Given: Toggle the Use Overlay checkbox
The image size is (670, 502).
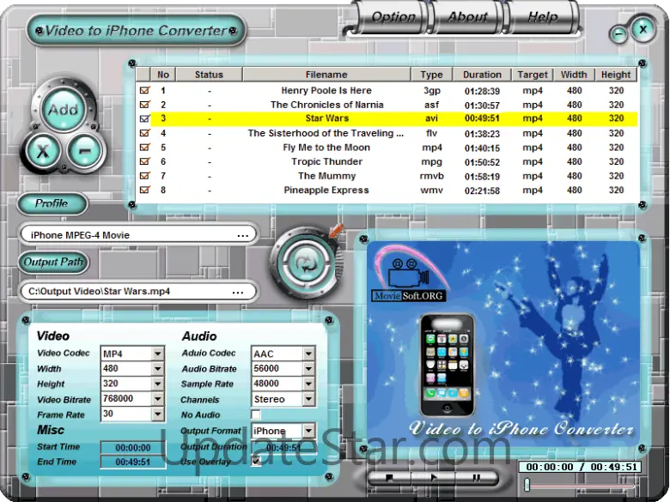Looking at the screenshot, I should click(255, 461).
